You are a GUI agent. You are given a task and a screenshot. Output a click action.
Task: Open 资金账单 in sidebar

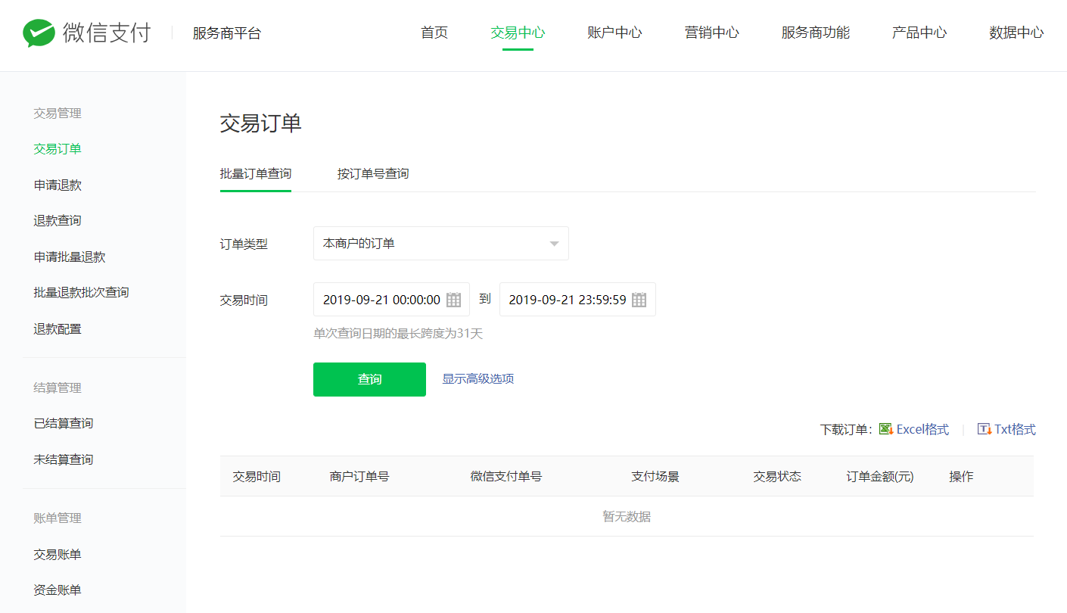tap(58, 590)
